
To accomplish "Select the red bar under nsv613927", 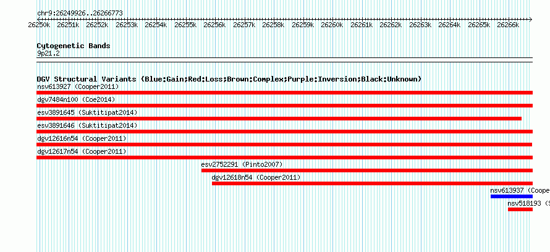I will tap(284, 93).
